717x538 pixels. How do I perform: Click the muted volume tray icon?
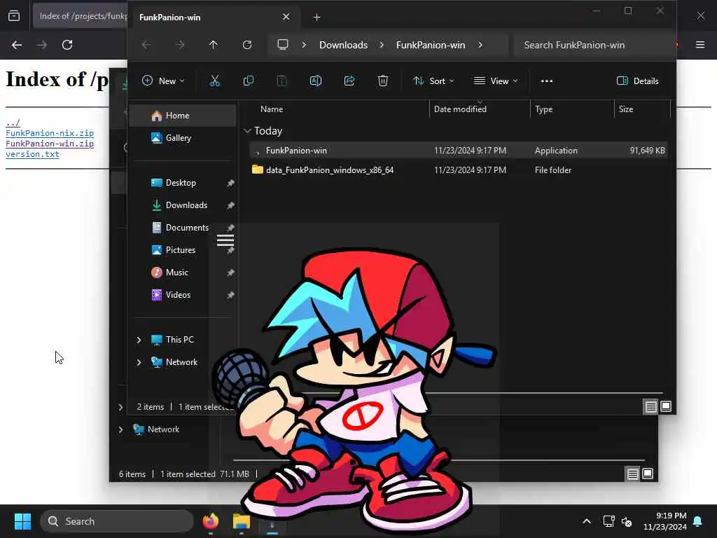point(627,521)
